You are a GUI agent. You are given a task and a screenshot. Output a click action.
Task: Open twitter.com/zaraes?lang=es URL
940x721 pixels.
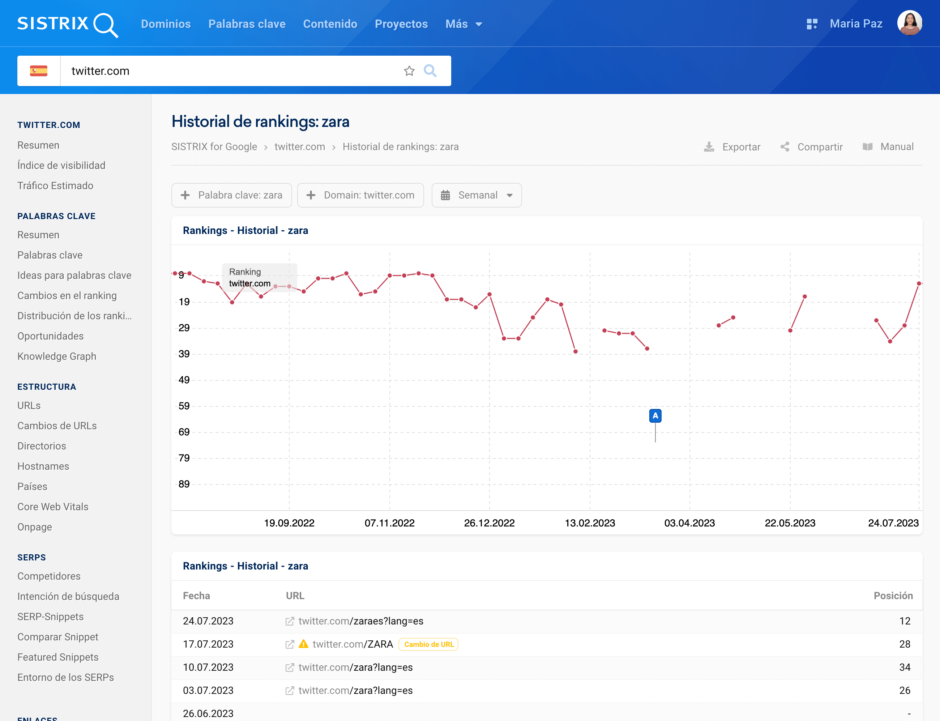pos(361,621)
